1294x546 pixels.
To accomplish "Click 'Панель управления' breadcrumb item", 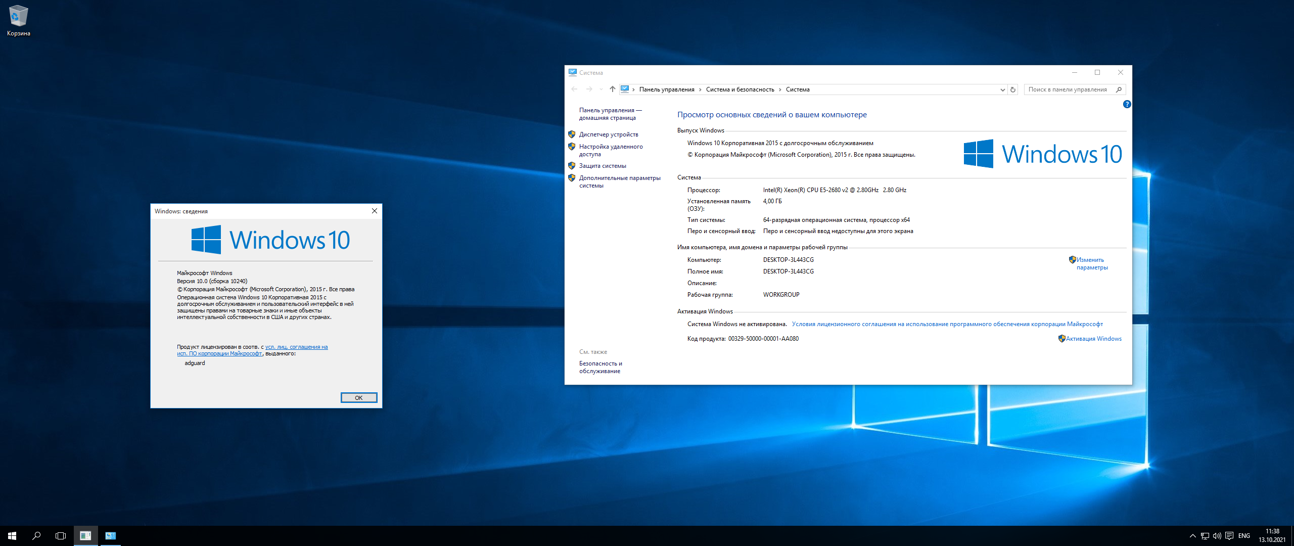I will click(666, 89).
